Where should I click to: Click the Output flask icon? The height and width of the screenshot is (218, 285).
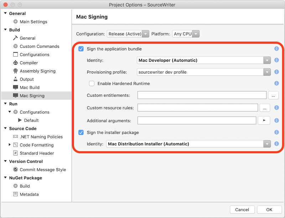pos(15,79)
